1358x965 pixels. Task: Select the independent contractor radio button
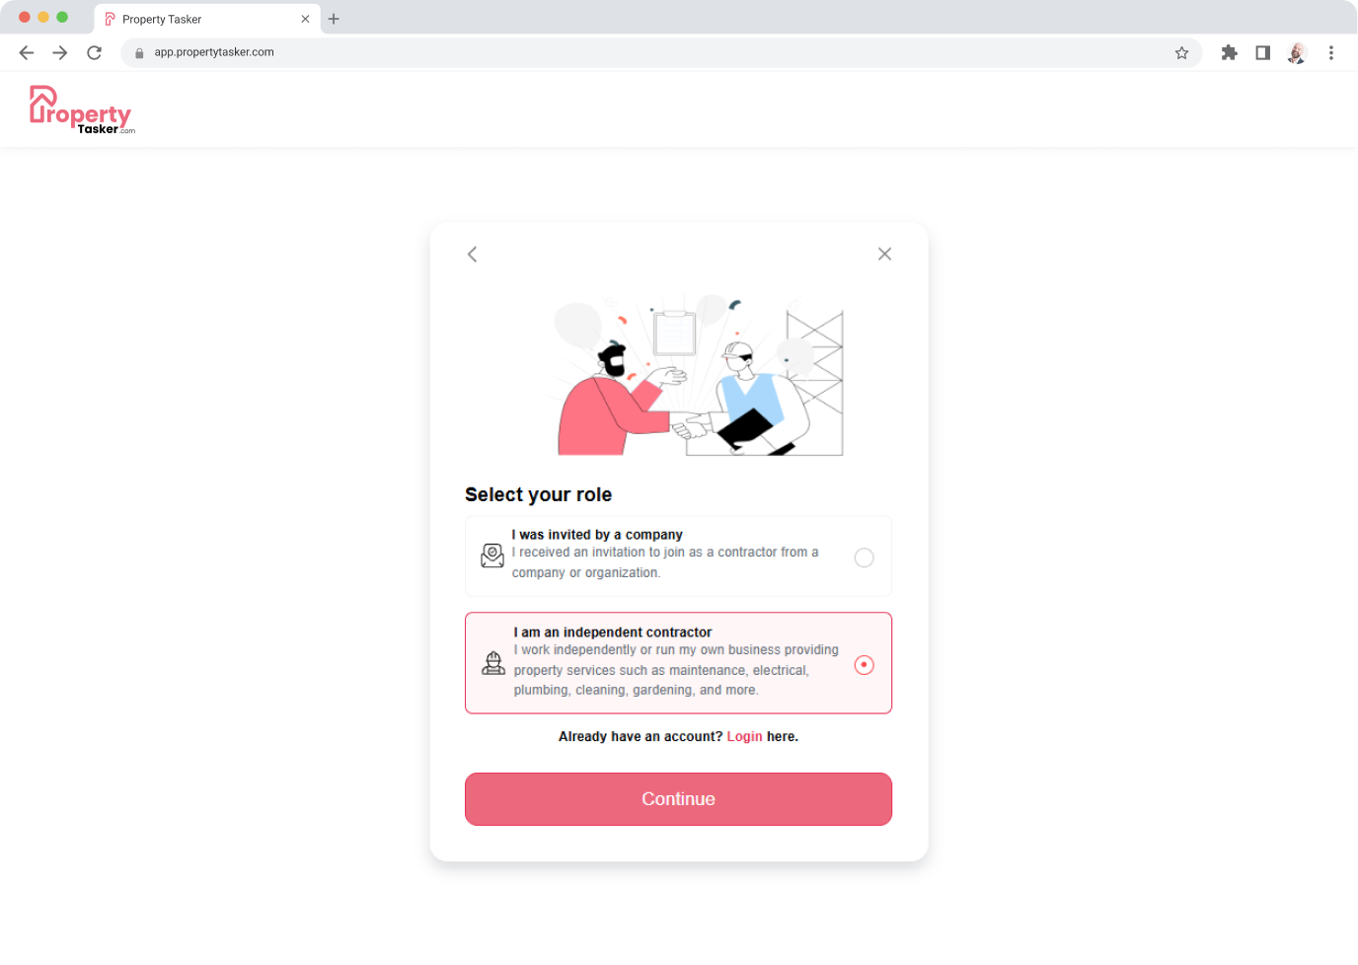pyautogui.click(x=864, y=665)
